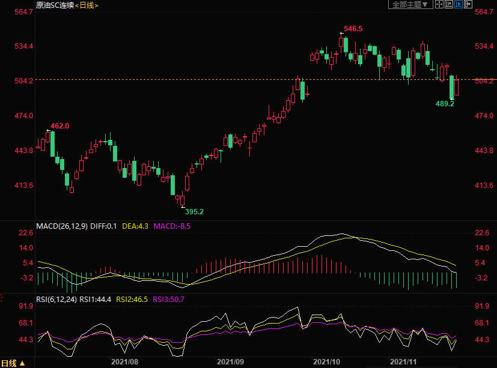Click the exit arrow icon at top right
The image size is (497, 368).
468,5
